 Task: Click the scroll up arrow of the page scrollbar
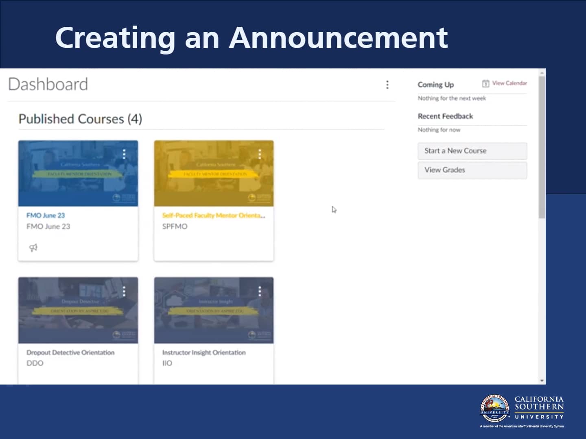pyautogui.click(x=542, y=73)
